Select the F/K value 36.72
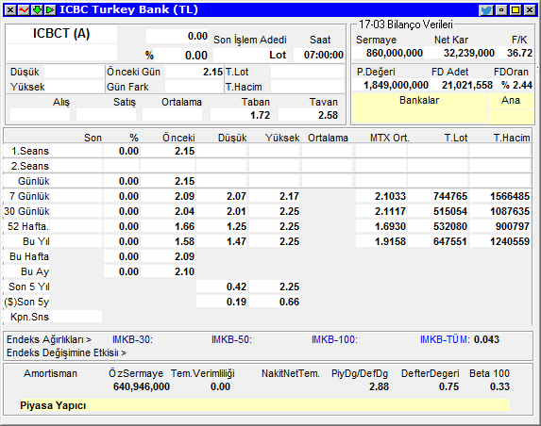541x426 pixels. [519, 53]
